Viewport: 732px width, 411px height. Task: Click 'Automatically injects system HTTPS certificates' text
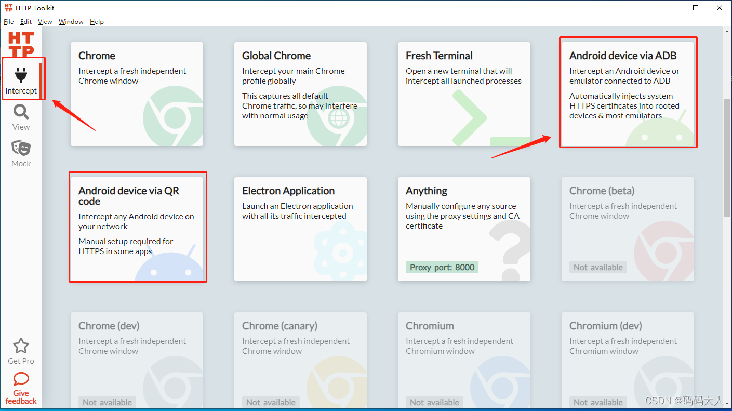pos(624,106)
